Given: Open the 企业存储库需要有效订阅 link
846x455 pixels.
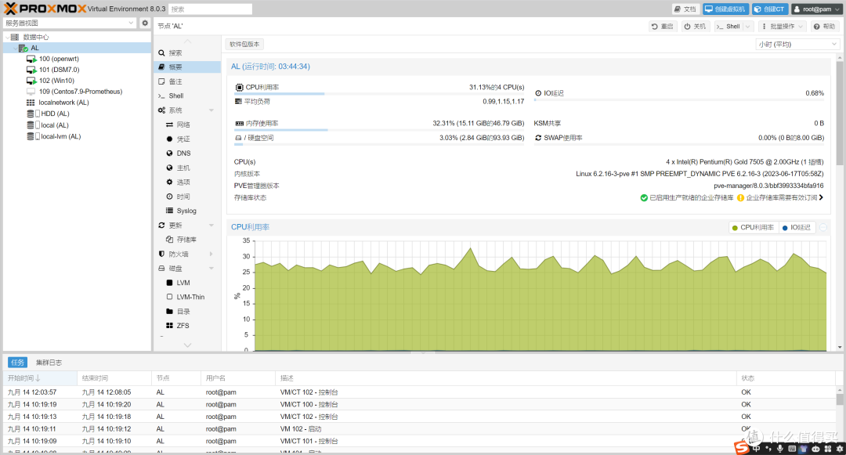Looking at the screenshot, I should pyautogui.click(x=783, y=197).
